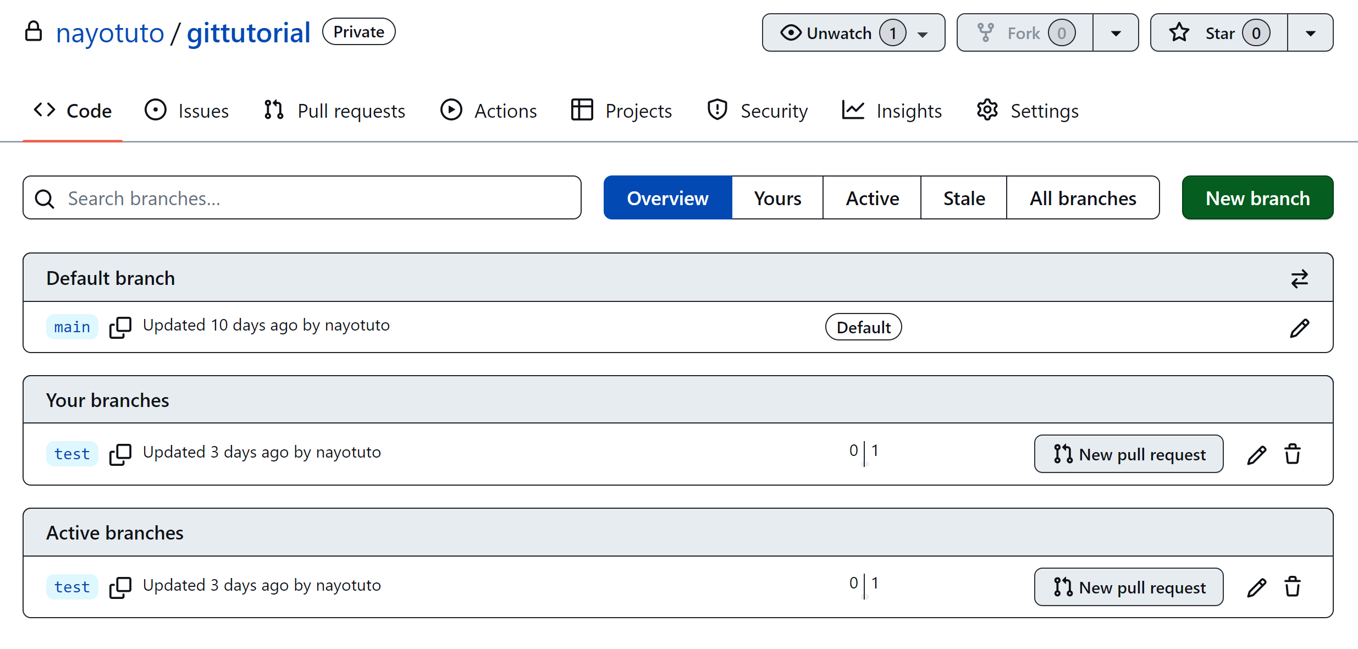This screenshot has width=1358, height=649.
Task: Switch to the Insights tab
Action: click(892, 111)
